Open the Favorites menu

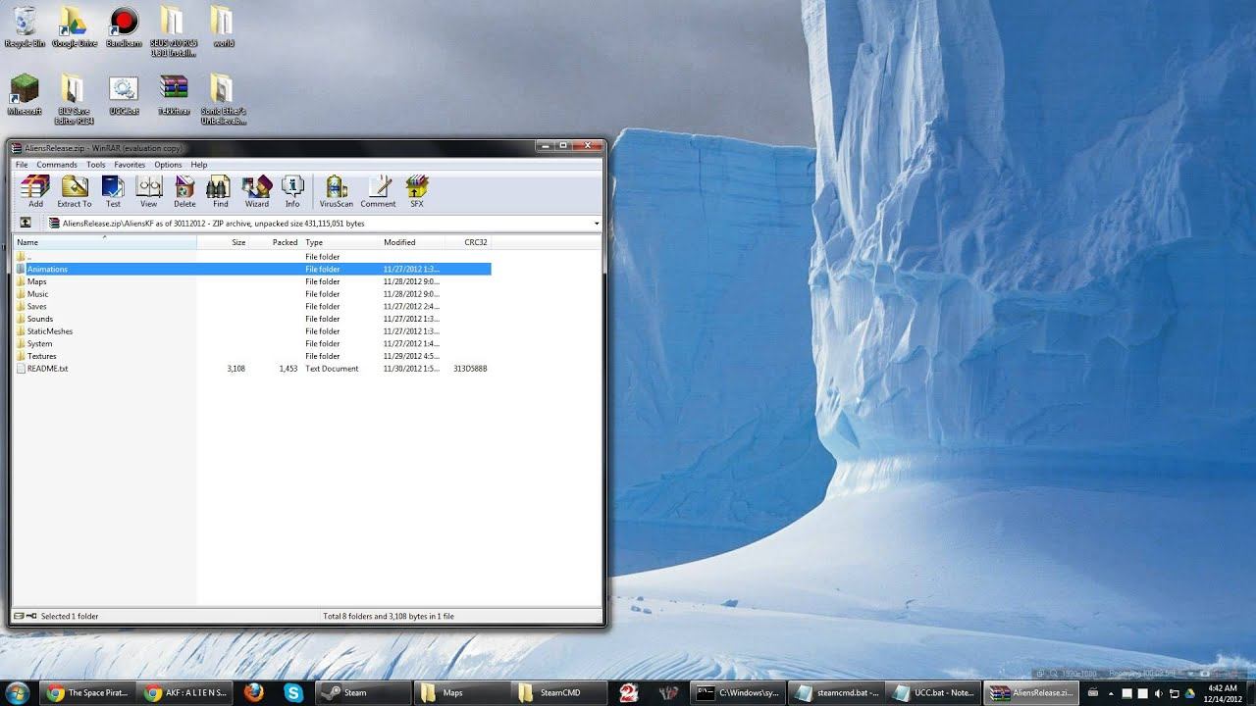pyautogui.click(x=130, y=165)
